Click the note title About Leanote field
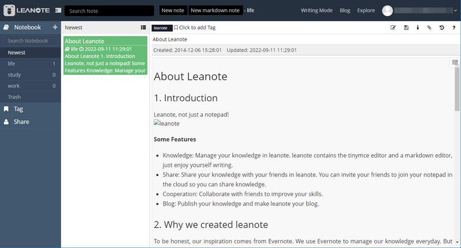The height and width of the screenshot is (248, 461). click(x=305, y=39)
